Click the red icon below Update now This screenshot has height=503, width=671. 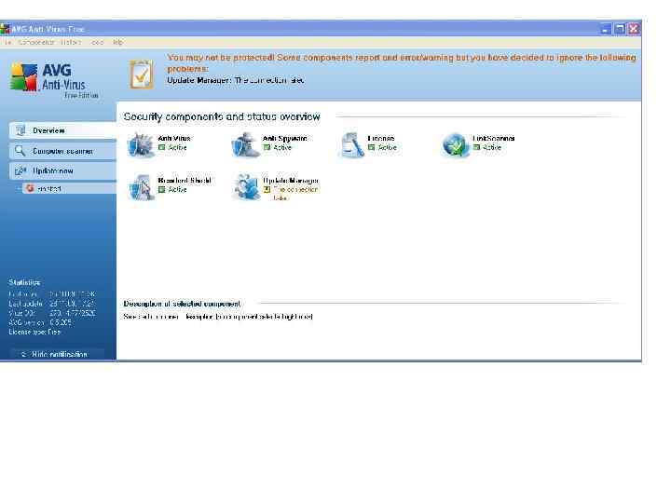tap(30, 188)
